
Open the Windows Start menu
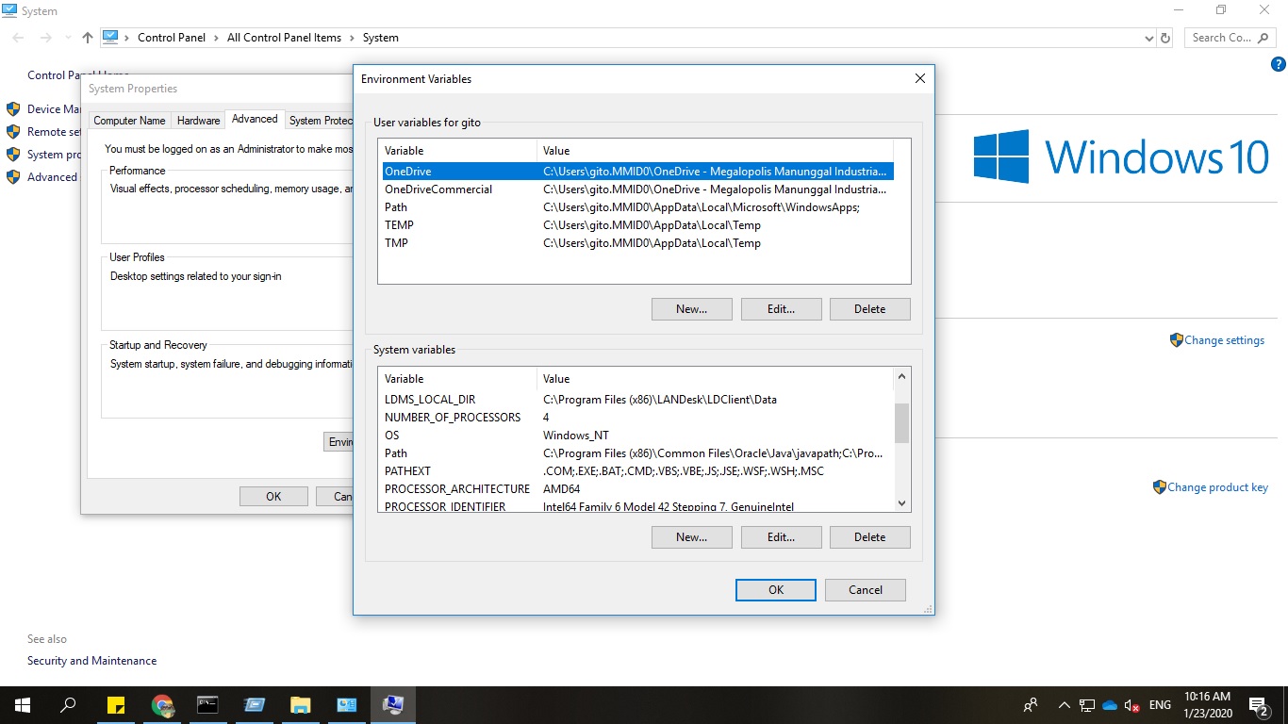[x=22, y=704]
